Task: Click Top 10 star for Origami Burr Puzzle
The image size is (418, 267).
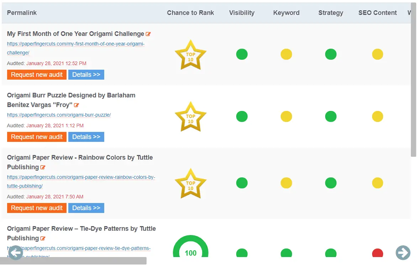Action: tap(190, 117)
